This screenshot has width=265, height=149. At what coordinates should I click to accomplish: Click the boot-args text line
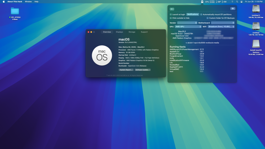pos(202,43)
